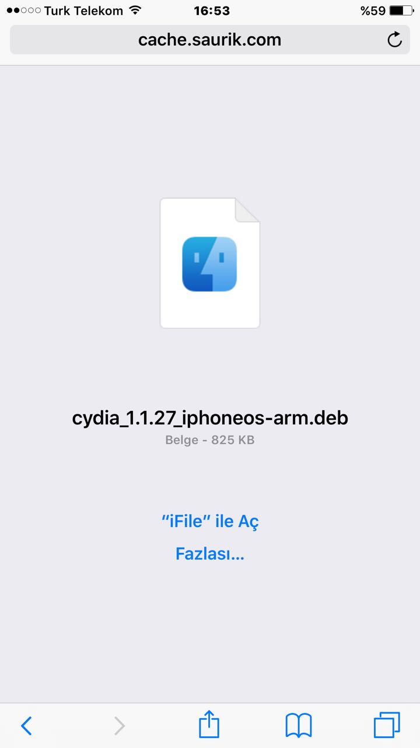Tap the iFile app icon on document
Screen dimensions: 420x748
209,264
